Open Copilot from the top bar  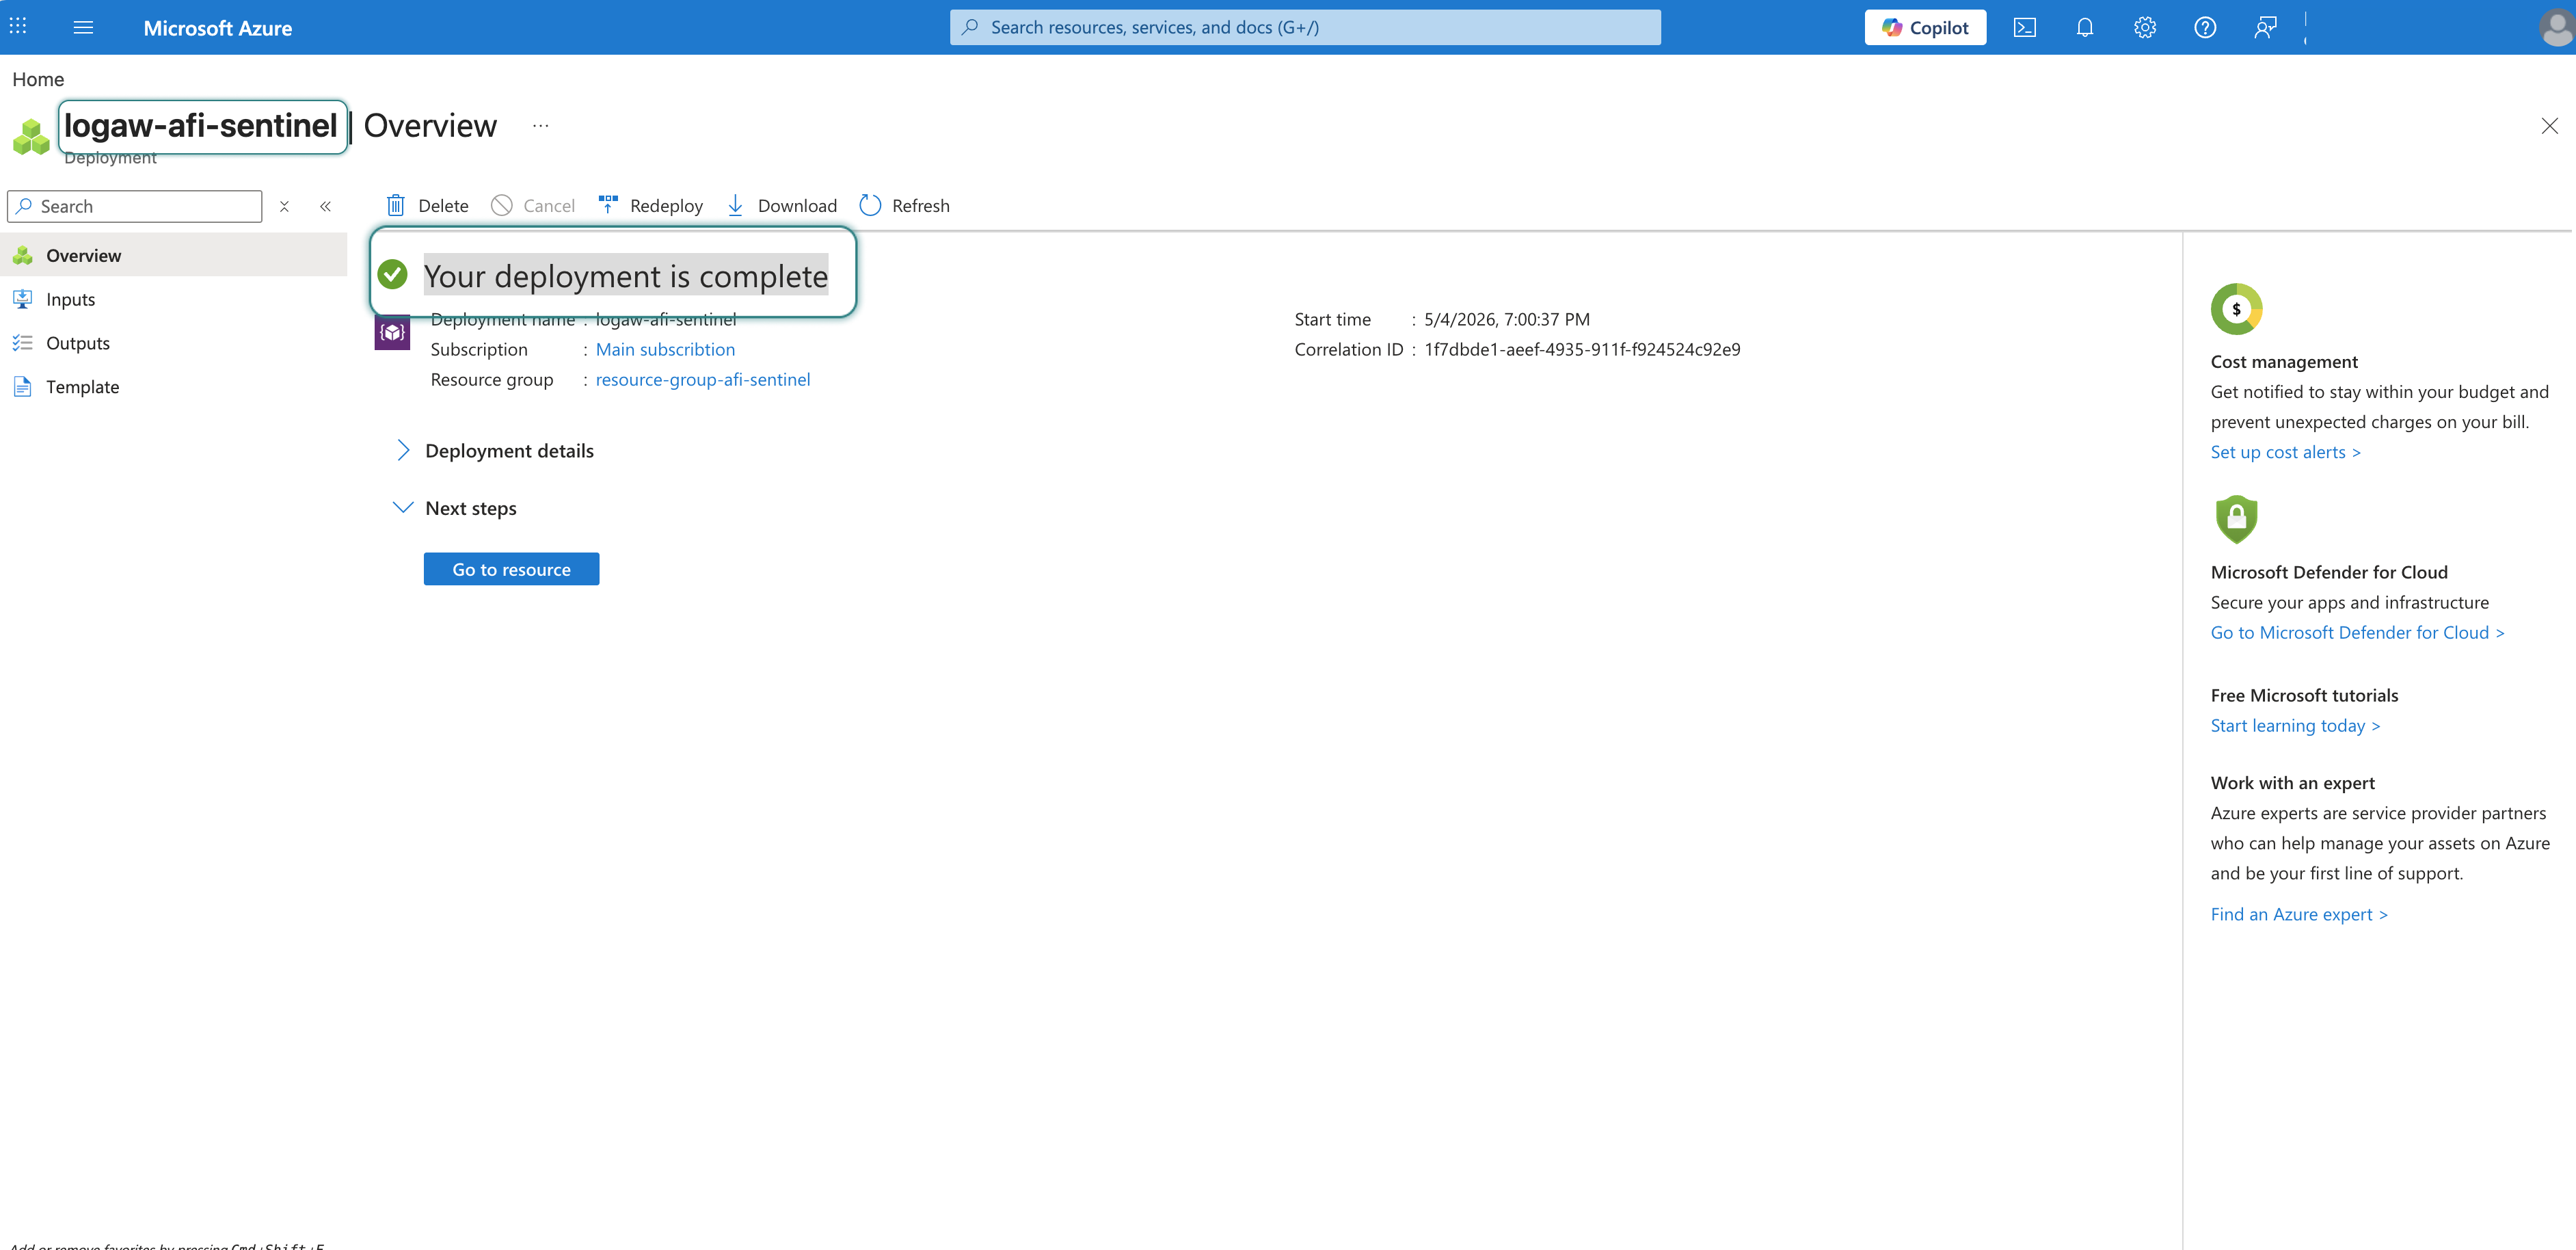(x=1925, y=27)
